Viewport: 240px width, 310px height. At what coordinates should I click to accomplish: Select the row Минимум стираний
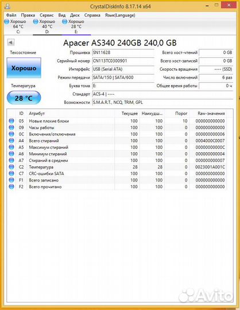(x=117, y=154)
